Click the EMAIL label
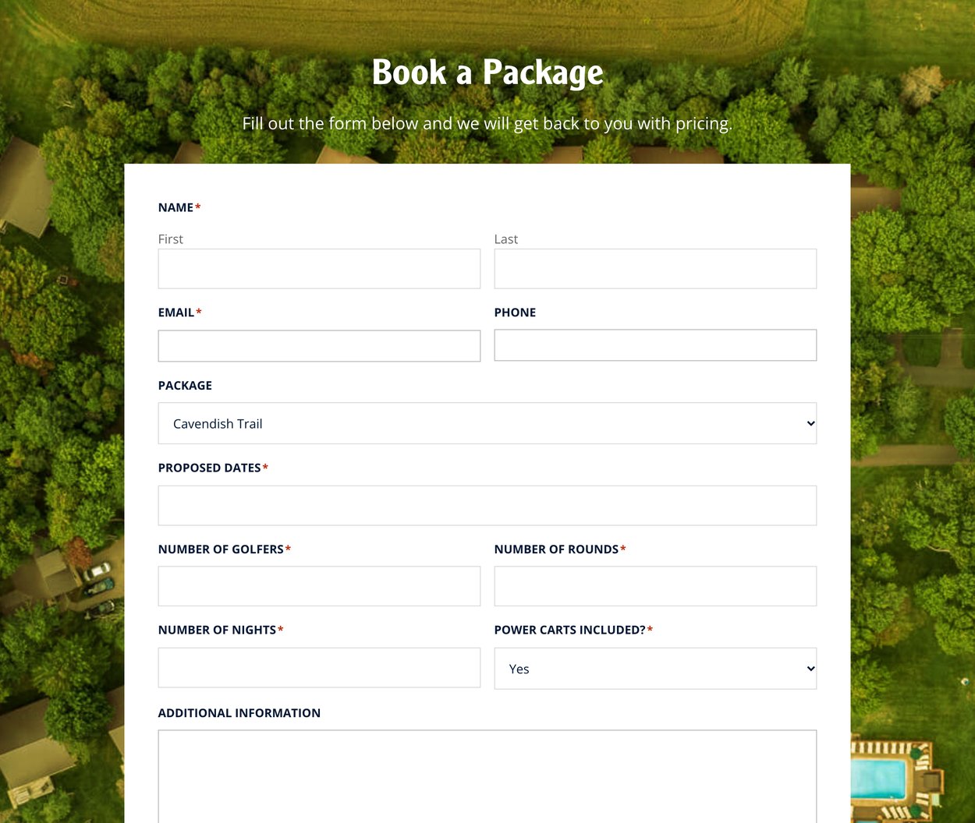 pos(176,313)
